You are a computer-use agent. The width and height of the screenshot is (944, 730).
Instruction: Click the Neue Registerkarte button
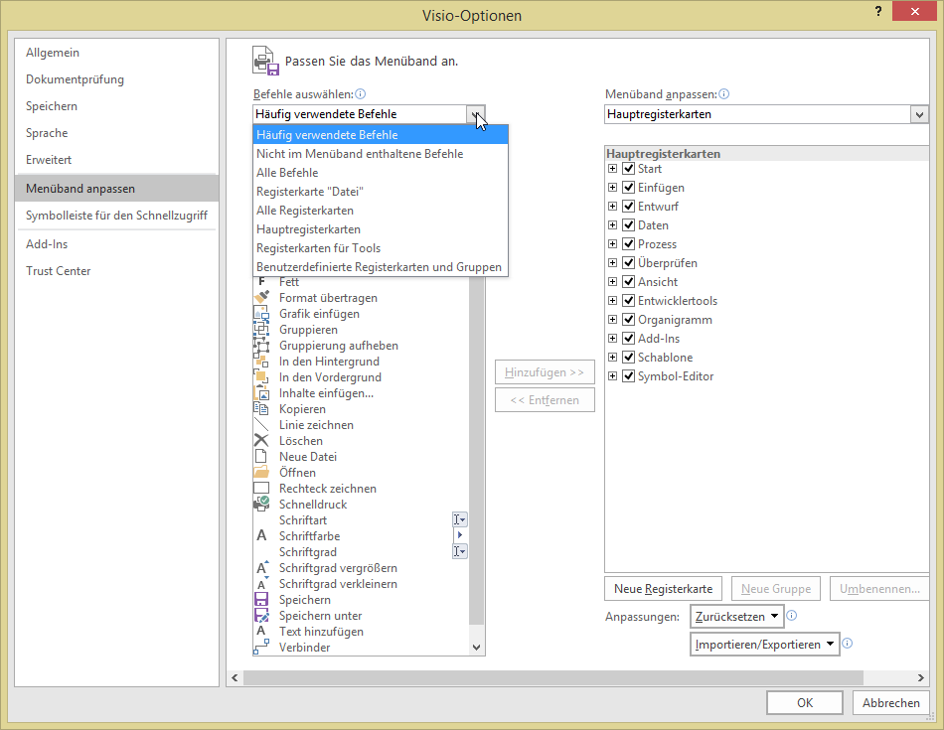[663, 589]
